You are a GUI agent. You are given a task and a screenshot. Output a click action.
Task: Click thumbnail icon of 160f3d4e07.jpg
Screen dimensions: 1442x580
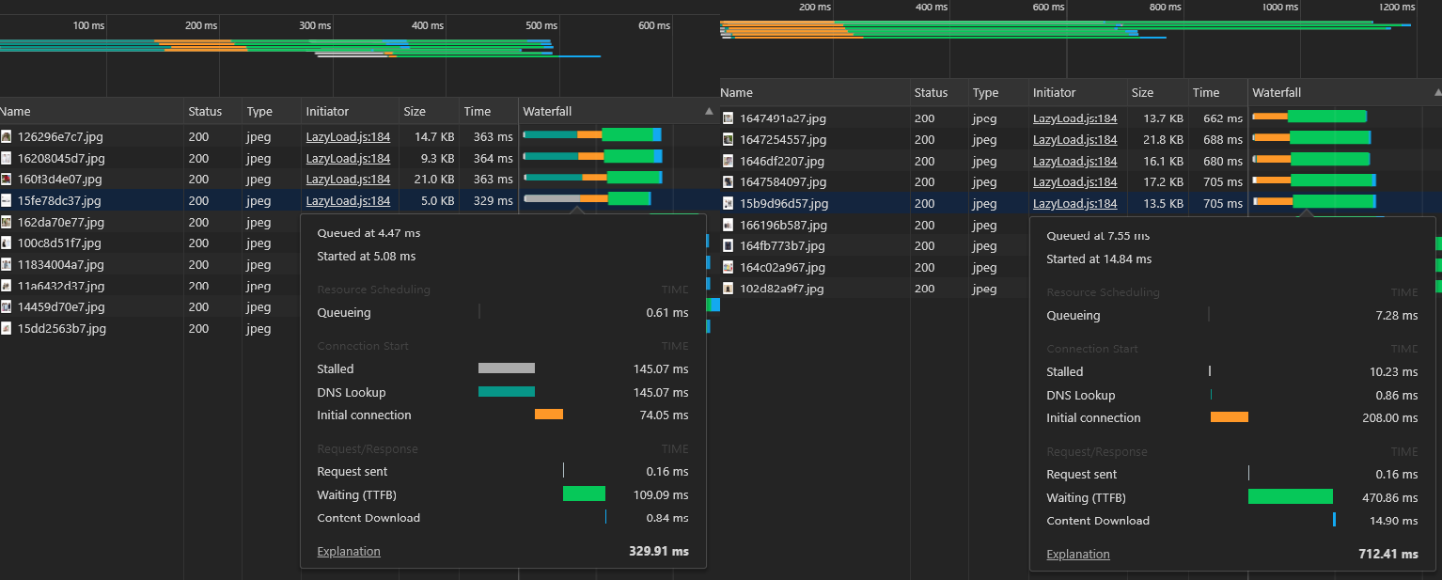pos(7,179)
